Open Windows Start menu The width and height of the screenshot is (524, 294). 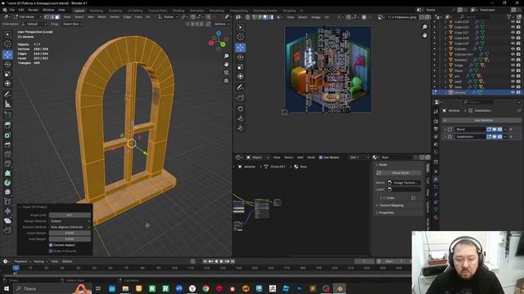pyautogui.click(x=6, y=288)
